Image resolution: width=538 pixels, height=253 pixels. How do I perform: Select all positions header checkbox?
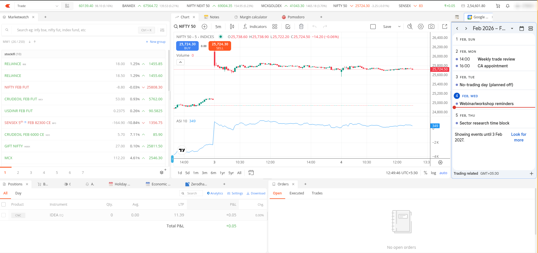tap(4, 205)
